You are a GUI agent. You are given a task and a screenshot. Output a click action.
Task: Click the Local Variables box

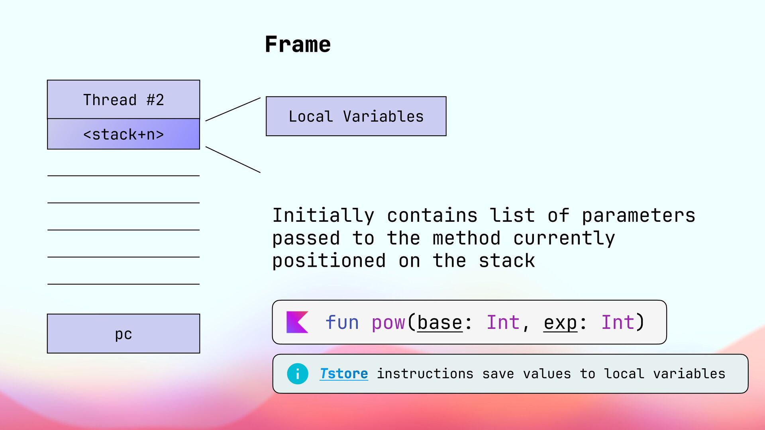[356, 116]
